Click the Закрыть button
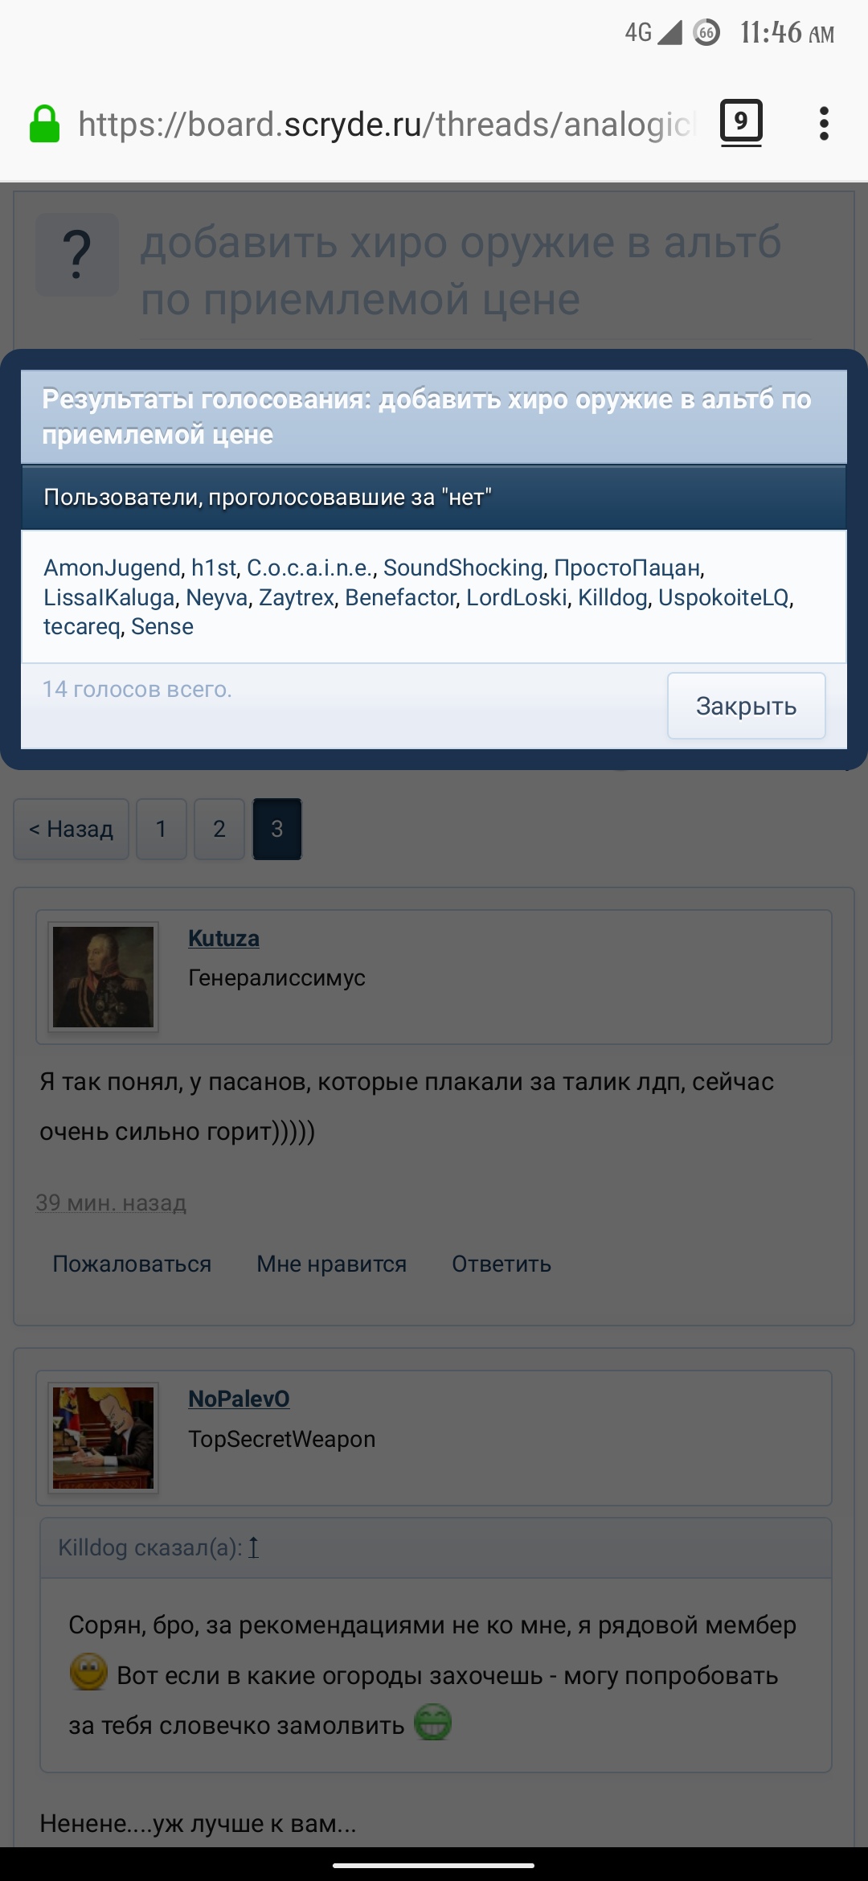This screenshot has height=1881, width=868. [x=747, y=706]
